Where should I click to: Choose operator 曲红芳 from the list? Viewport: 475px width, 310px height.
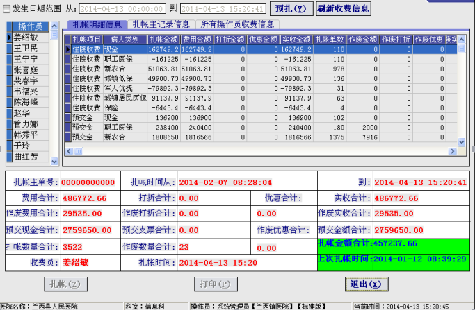(26, 156)
